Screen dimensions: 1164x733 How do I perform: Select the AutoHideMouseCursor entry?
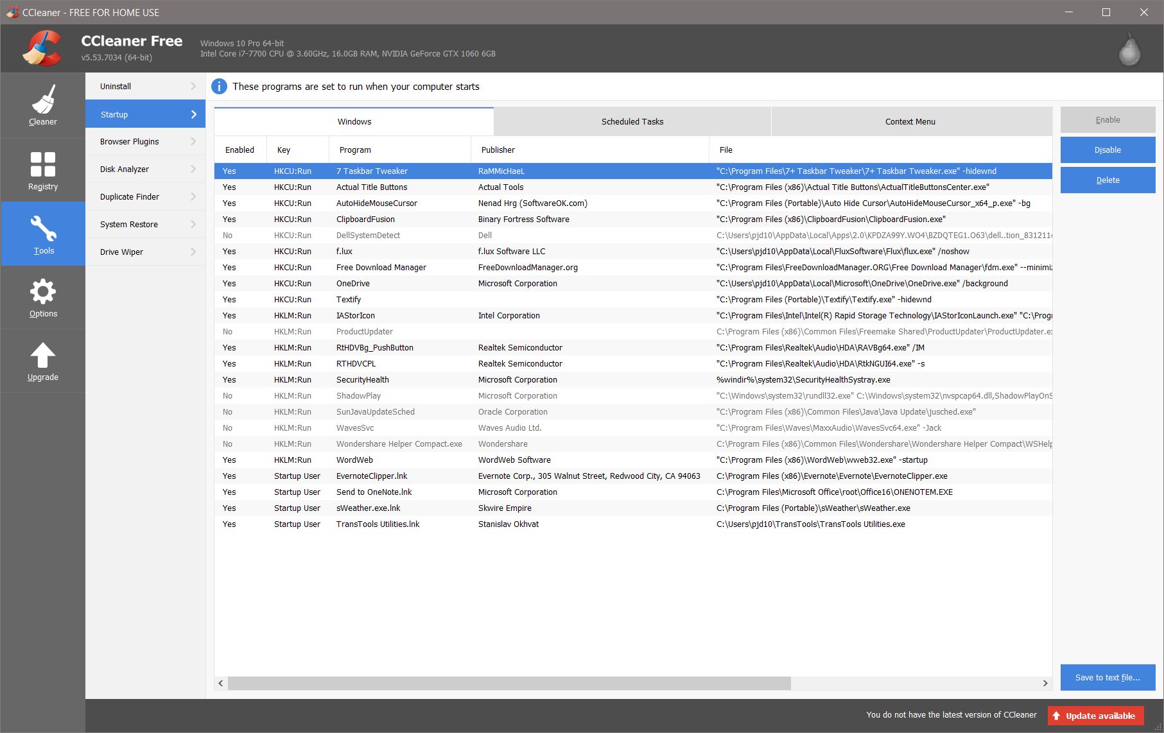[633, 203]
